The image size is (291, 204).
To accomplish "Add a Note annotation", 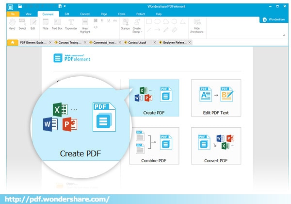I will [45, 24].
